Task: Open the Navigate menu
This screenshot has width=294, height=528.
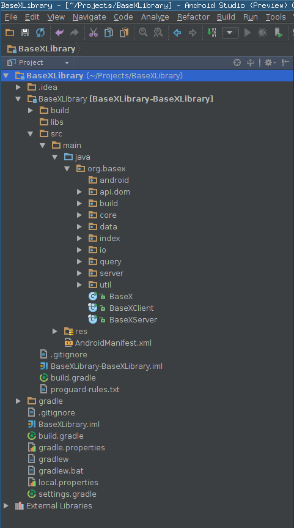Action: pos(89,17)
